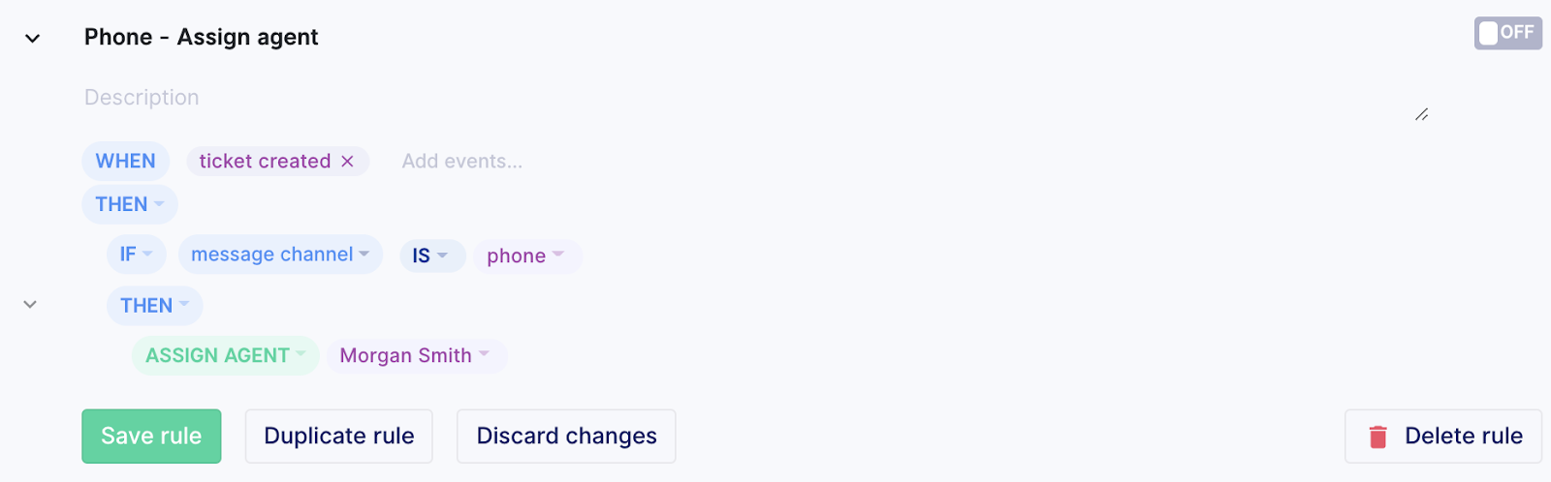Viewport: 1551px width, 482px height.
Task: Click Duplicate rule
Action: [338, 436]
